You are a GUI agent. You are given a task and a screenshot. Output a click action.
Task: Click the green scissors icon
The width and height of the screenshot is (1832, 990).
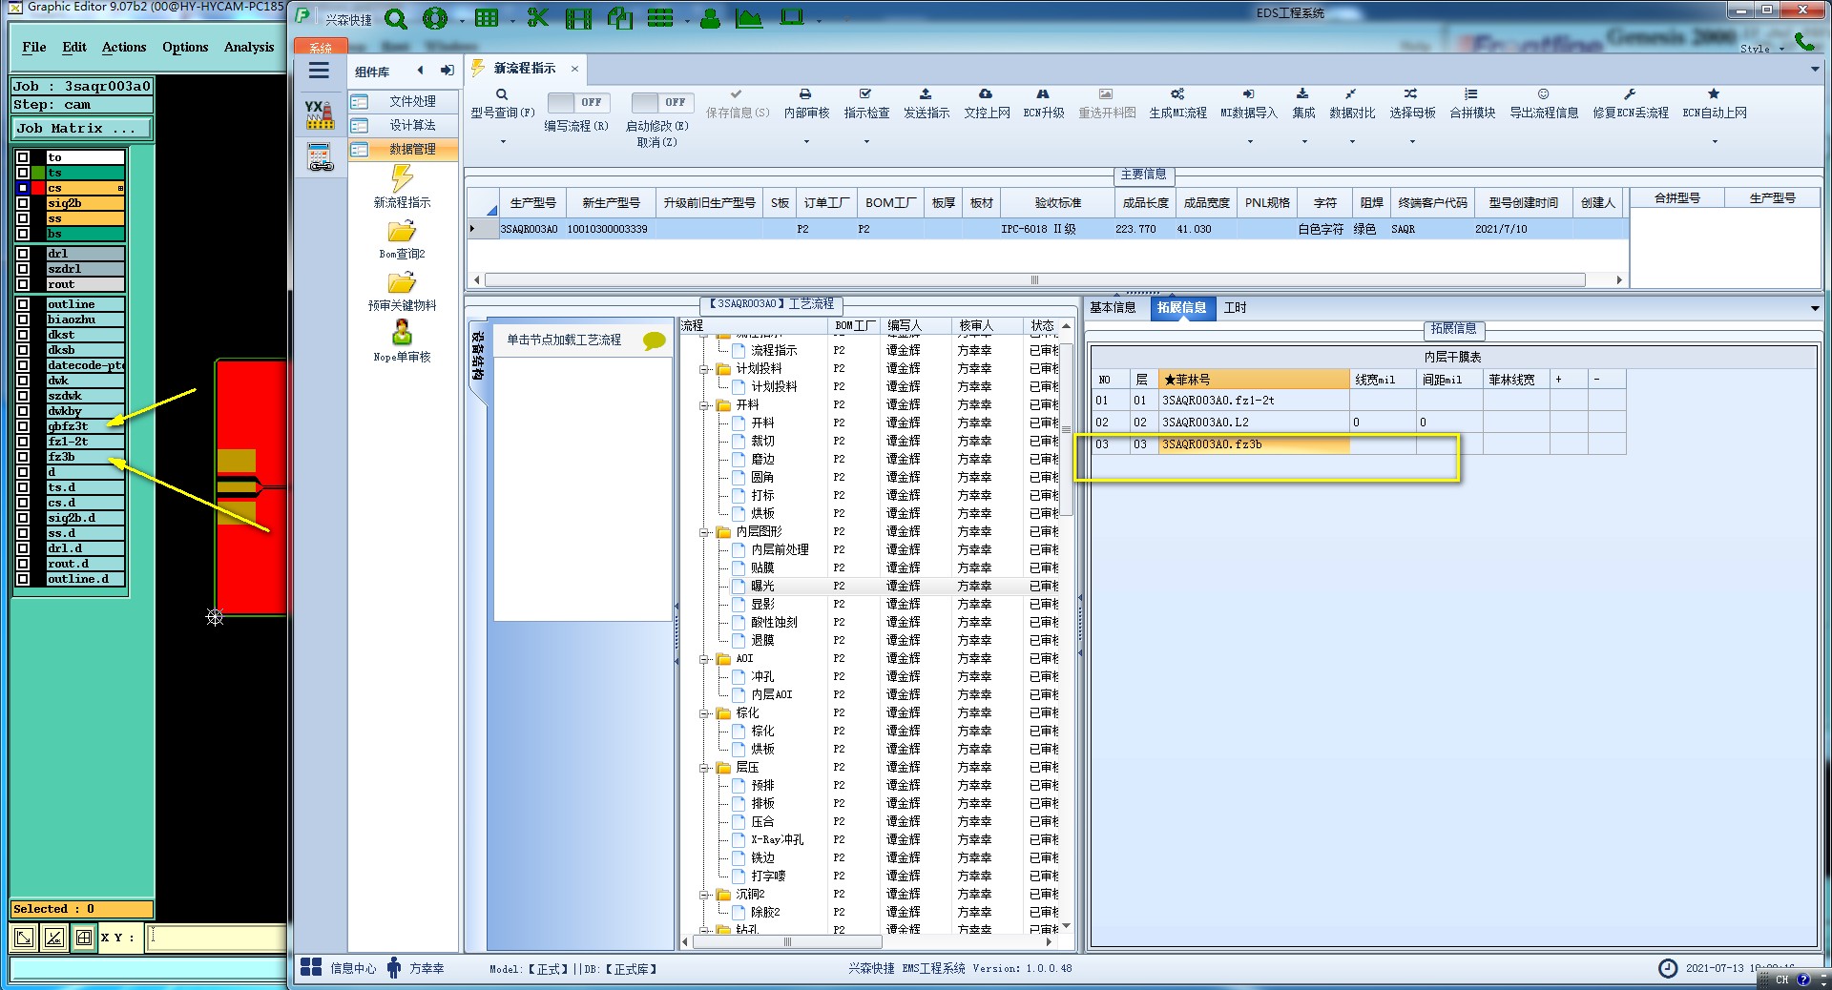click(538, 18)
